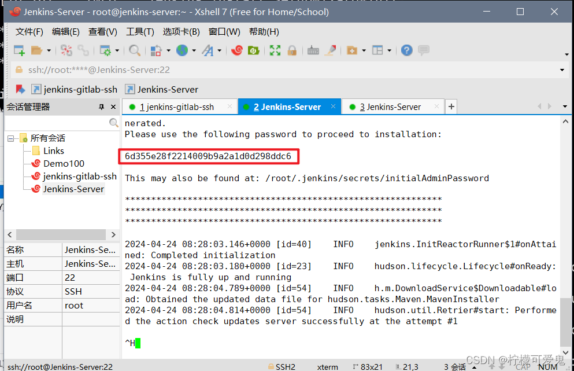Open the 窗口(W) menu
This screenshot has width=574, height=371.
coord(224,32)
